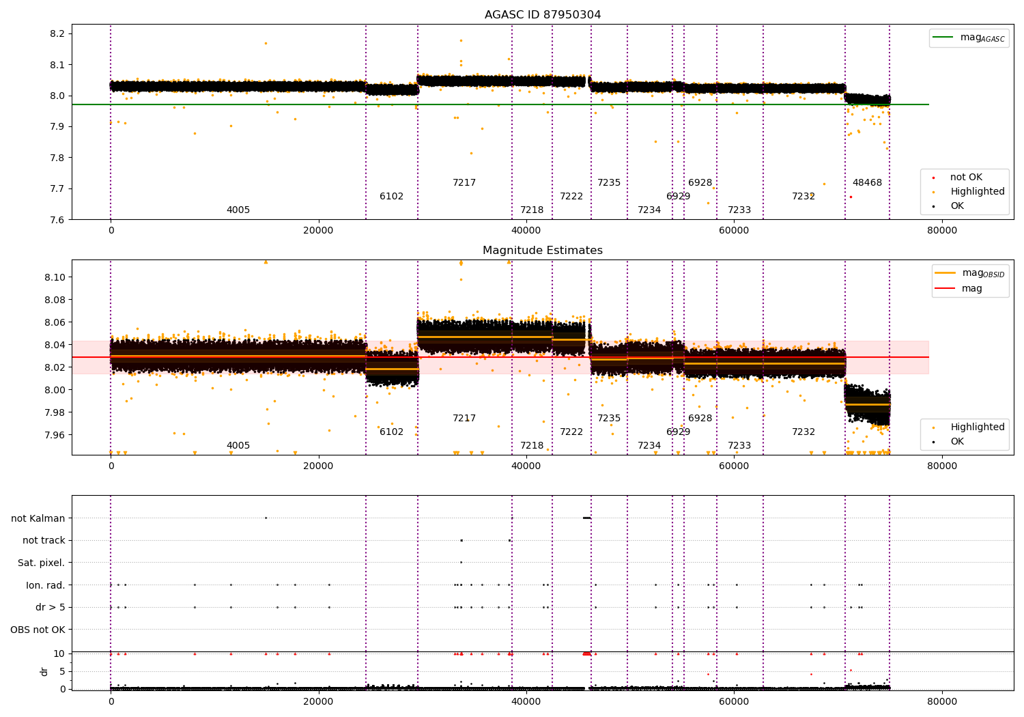Click obsid label 7234 in middle plot
This screenshot has width=1024, height=717.
(x=649, y=446)
